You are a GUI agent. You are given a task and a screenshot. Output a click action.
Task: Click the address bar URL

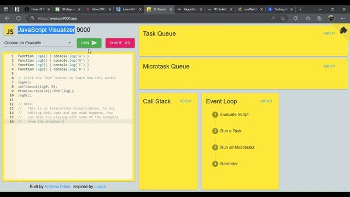point(57,18)
